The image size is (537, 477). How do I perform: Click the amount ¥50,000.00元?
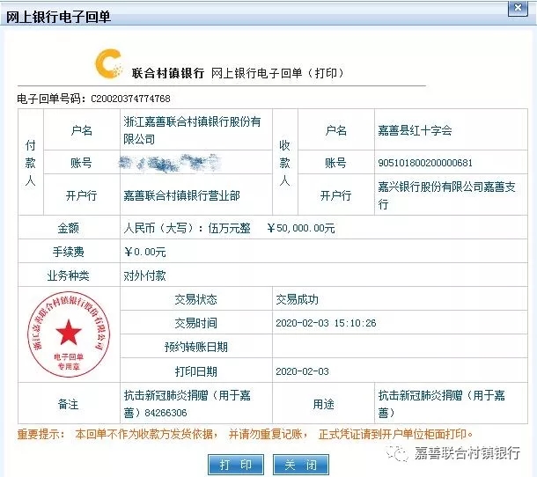coord(300,228)
